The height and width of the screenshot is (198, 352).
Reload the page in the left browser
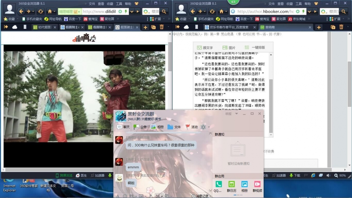[x=41, y=11]
